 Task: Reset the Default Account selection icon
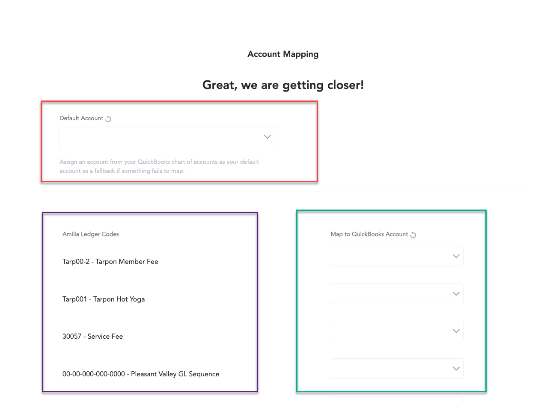[108, 119]
